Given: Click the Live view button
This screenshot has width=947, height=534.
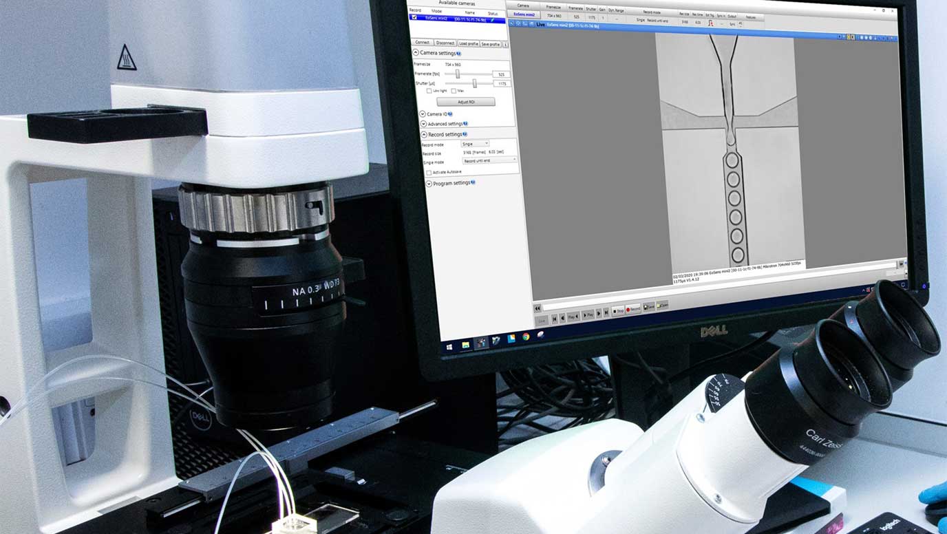Looking at the screenshot, I should coord(542,321).
